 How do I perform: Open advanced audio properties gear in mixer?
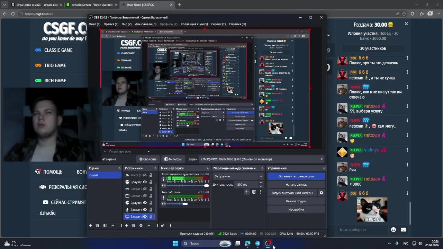click(163, 225)
